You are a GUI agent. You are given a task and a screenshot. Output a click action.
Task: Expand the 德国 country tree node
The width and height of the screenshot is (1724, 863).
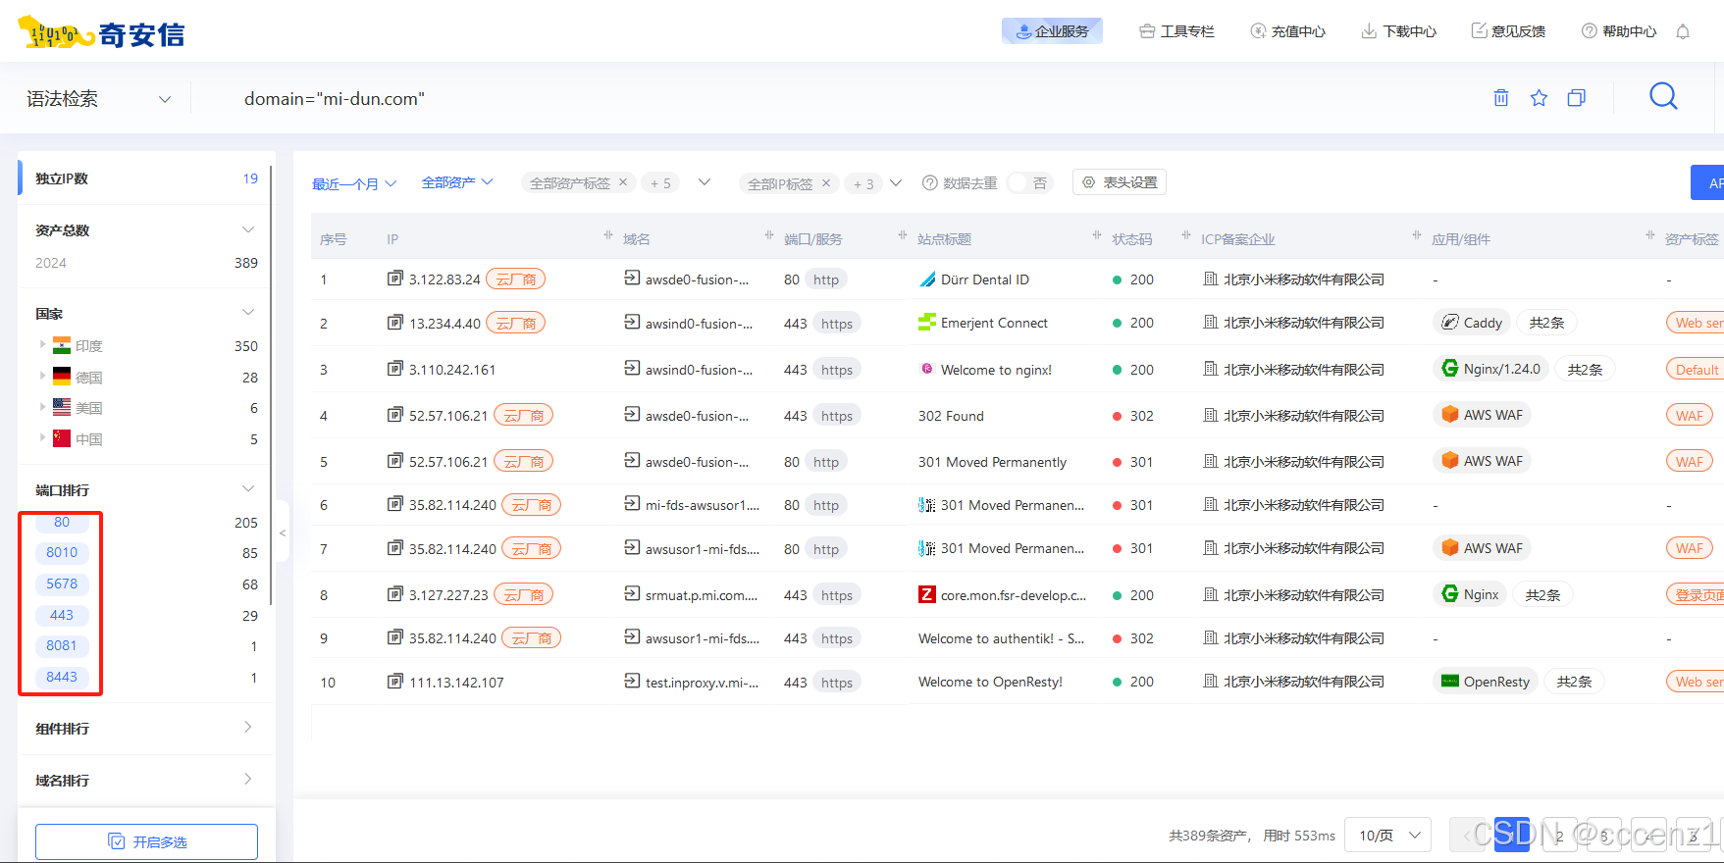point(42,376)
